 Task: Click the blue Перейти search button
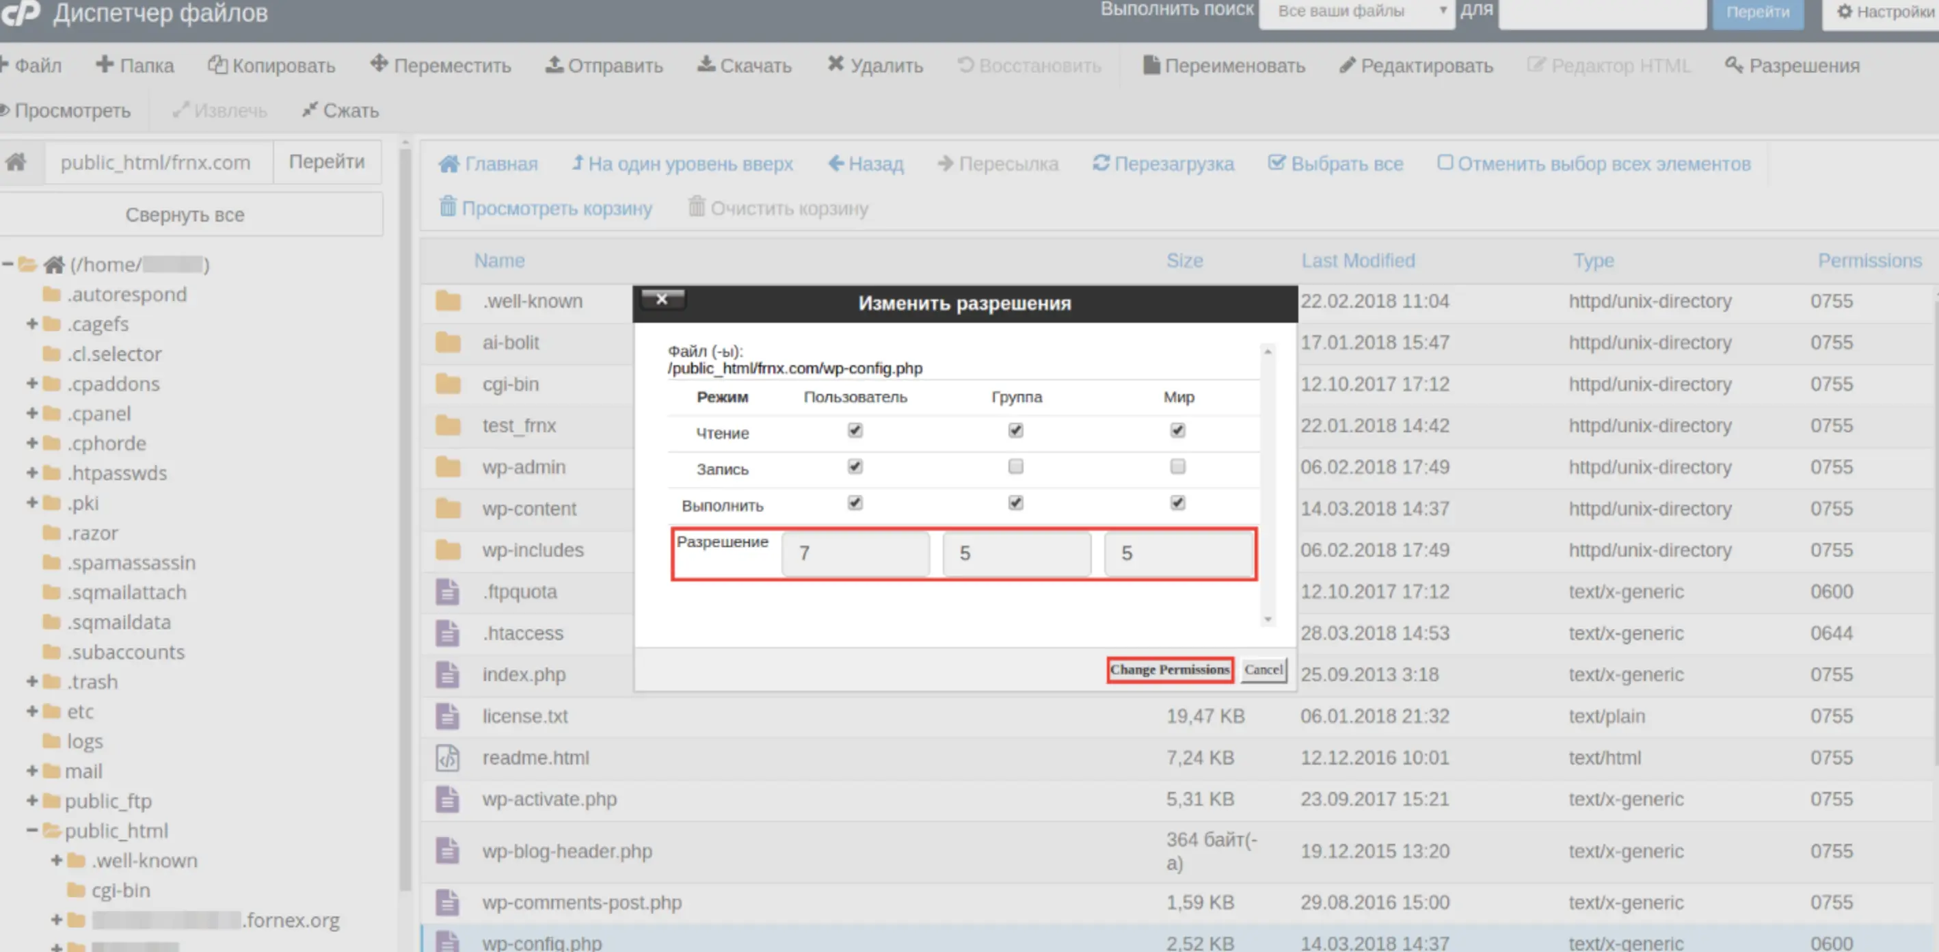pos(1758,12)
